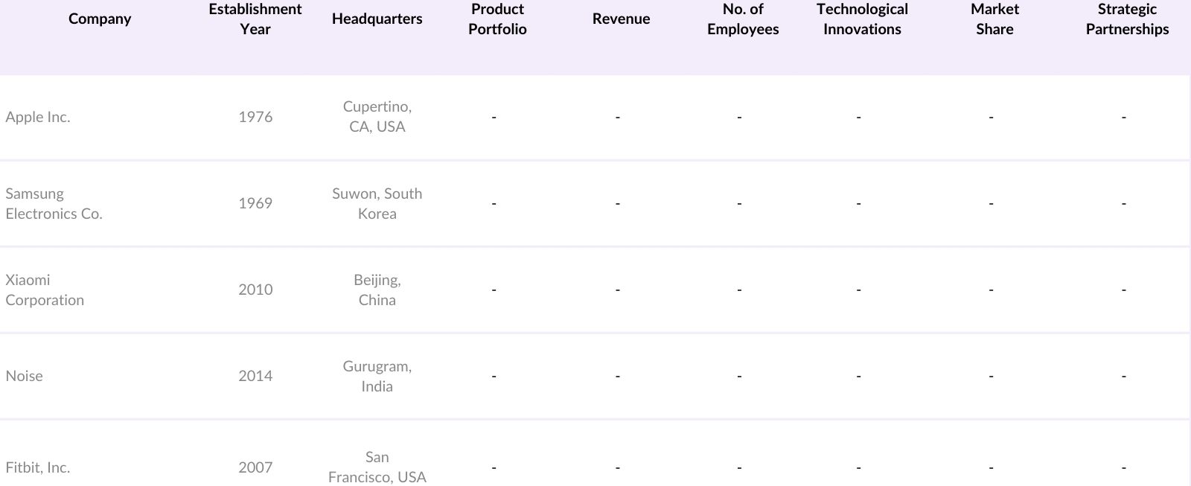Click the Apple Inc. company name
The width and height of the screenshot is (1191, 486).
[38, 117]
